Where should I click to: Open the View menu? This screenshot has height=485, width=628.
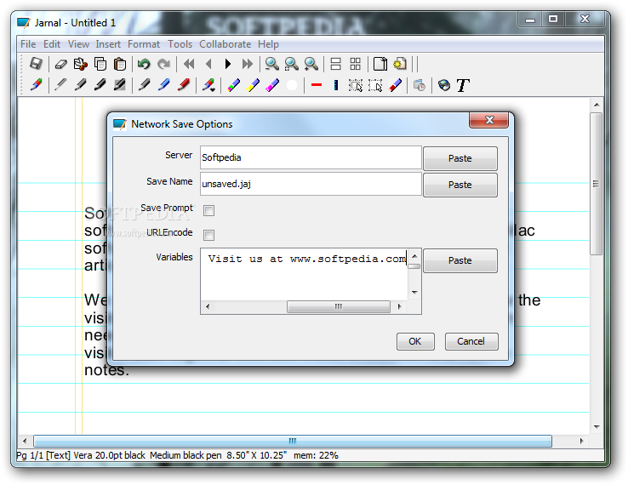point(78,44)
